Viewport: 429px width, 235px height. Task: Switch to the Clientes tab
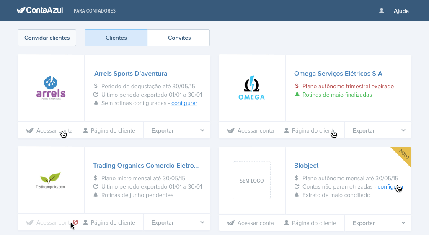click(116, 38)
